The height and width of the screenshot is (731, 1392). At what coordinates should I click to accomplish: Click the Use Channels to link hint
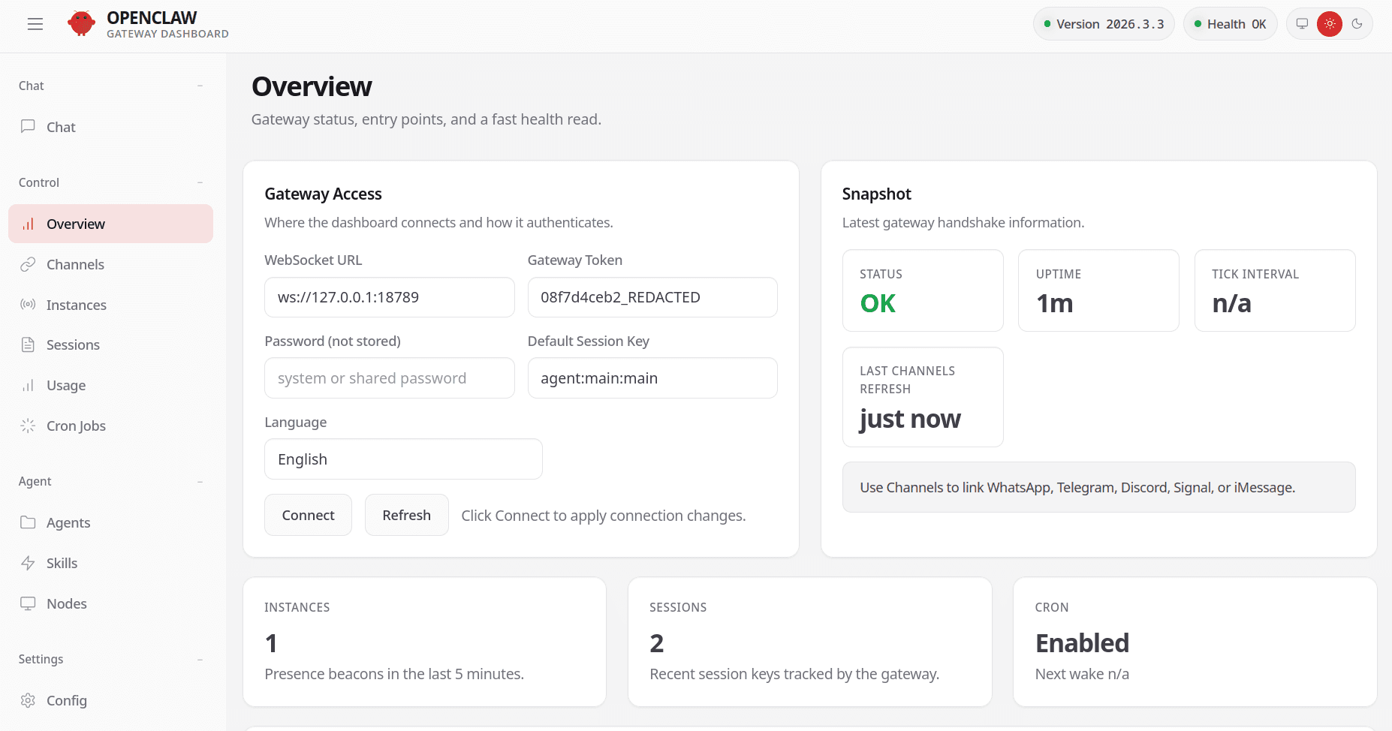point(1098,487)
